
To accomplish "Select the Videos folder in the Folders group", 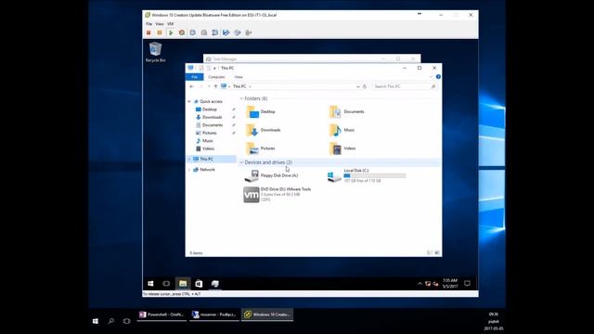I will point(342,148).
